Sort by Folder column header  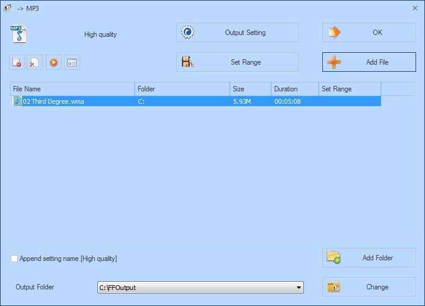tap(182, 89)
